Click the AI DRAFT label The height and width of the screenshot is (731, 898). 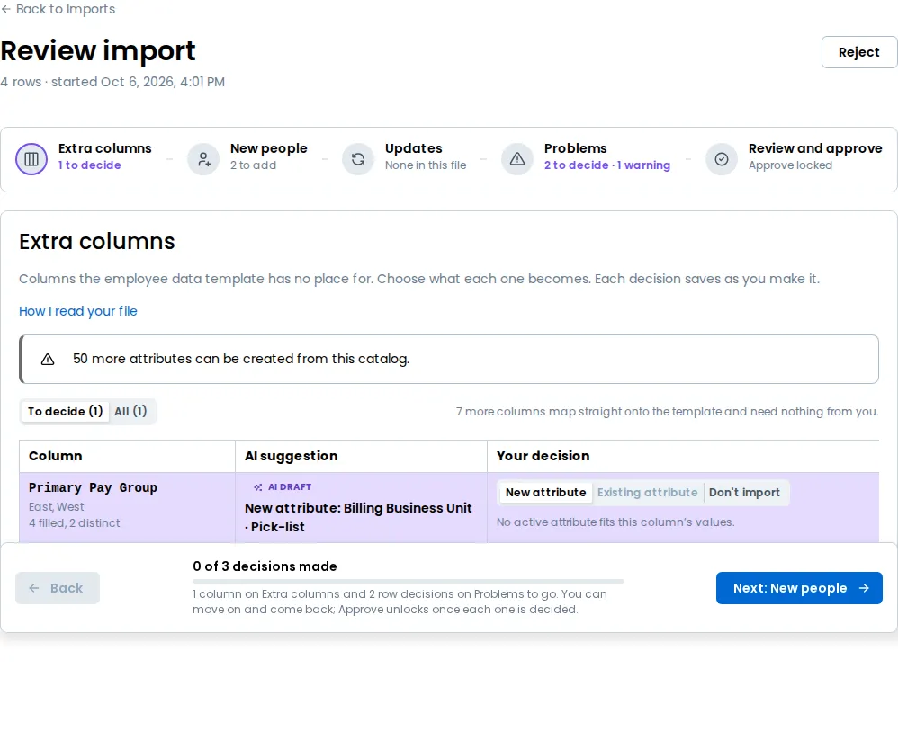[x=290, y=487]
